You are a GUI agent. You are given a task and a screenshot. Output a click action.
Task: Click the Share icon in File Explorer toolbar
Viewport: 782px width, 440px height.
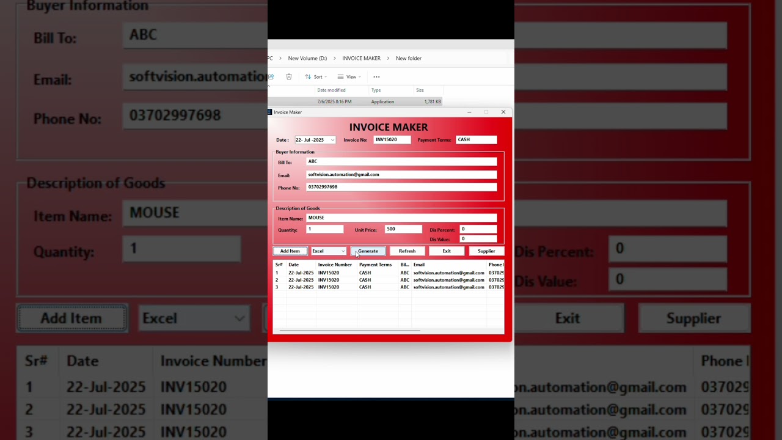[271, 77]
